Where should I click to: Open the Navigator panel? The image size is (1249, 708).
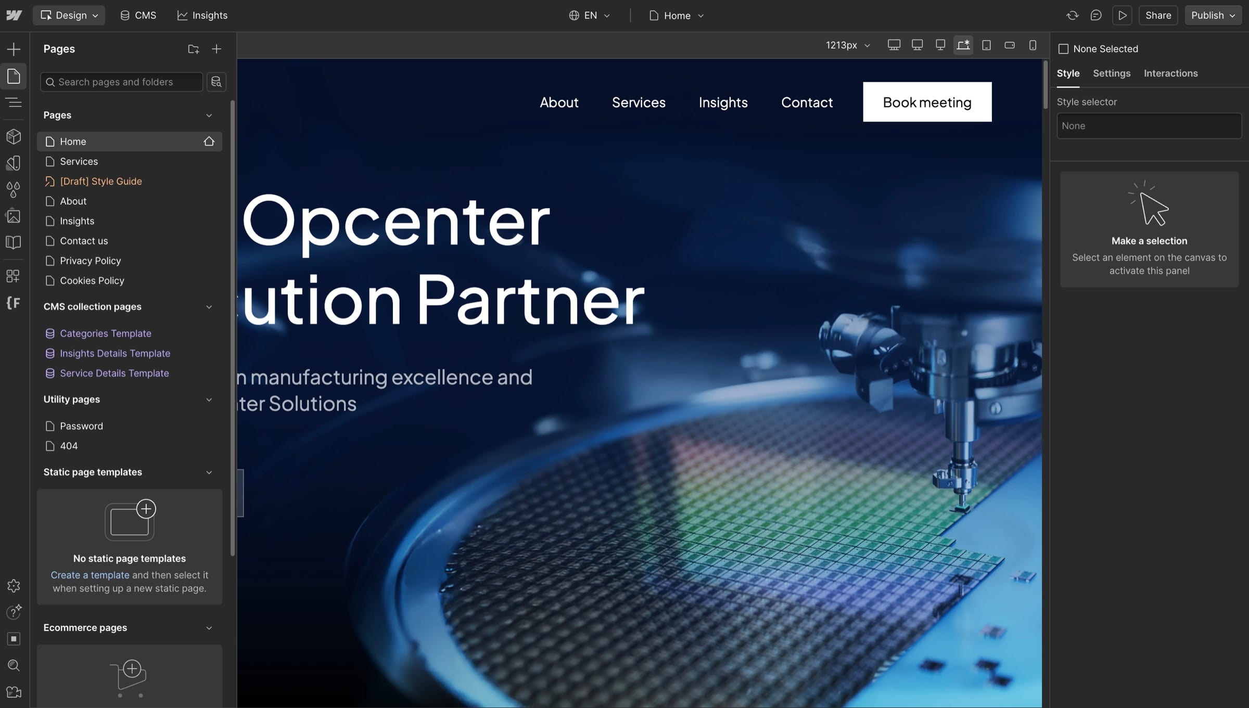(x=14, y=102)
